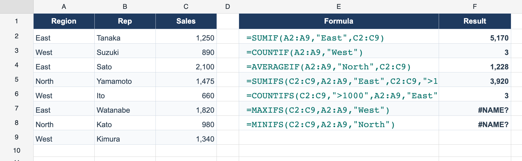This screenshot has height=161, width=522.
Task: Click the Region header cell
Action: 64,21
